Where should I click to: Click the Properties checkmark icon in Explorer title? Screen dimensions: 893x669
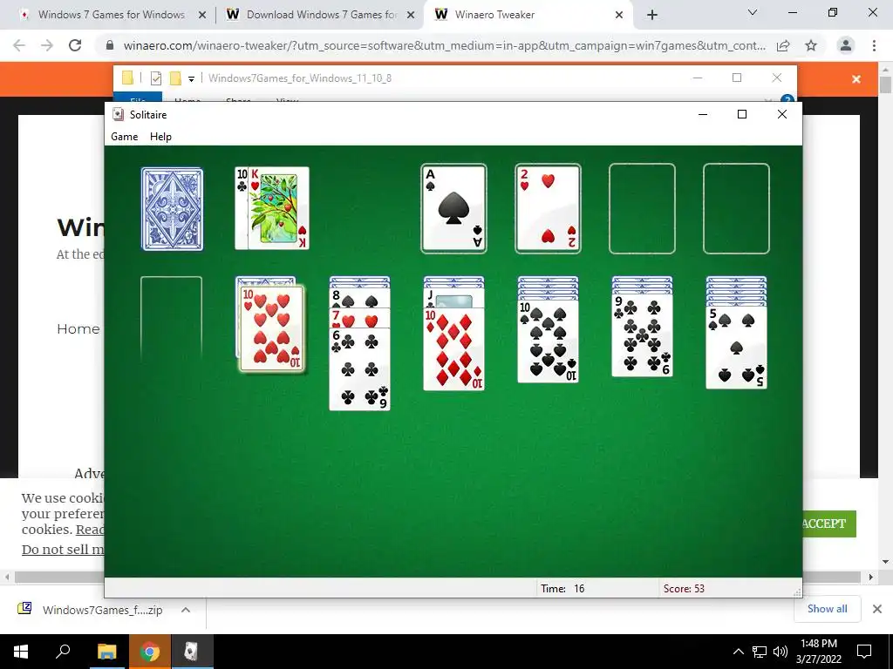click(x=155, y=78)
